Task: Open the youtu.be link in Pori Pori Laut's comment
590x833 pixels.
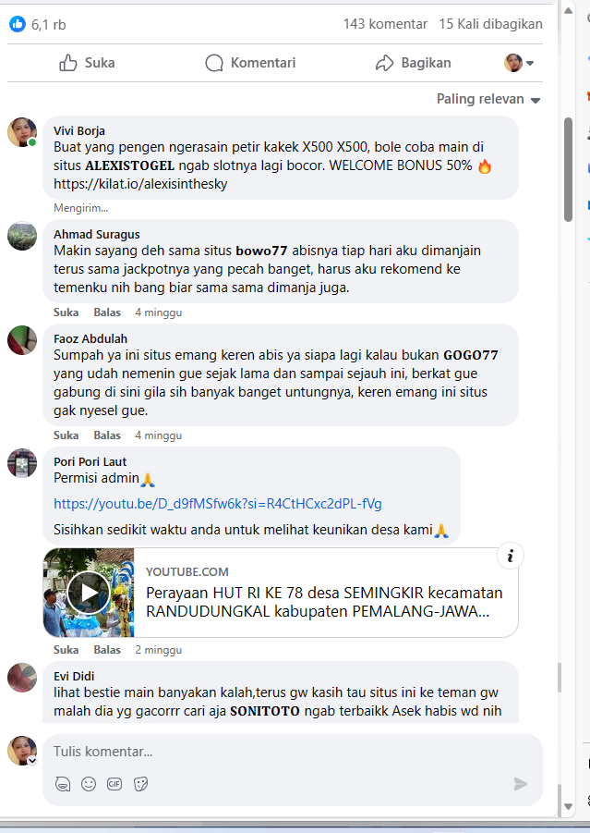Action: (x=218, y=504)
